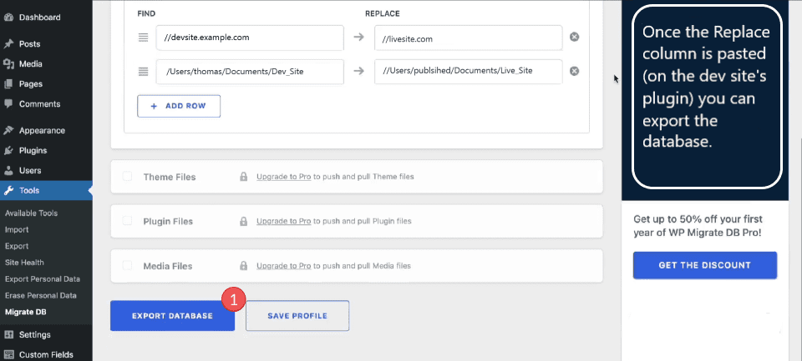The height and width of the screenshot is (361, 802).
Task: Open the Settings menu item
Action: coord(34,334)
